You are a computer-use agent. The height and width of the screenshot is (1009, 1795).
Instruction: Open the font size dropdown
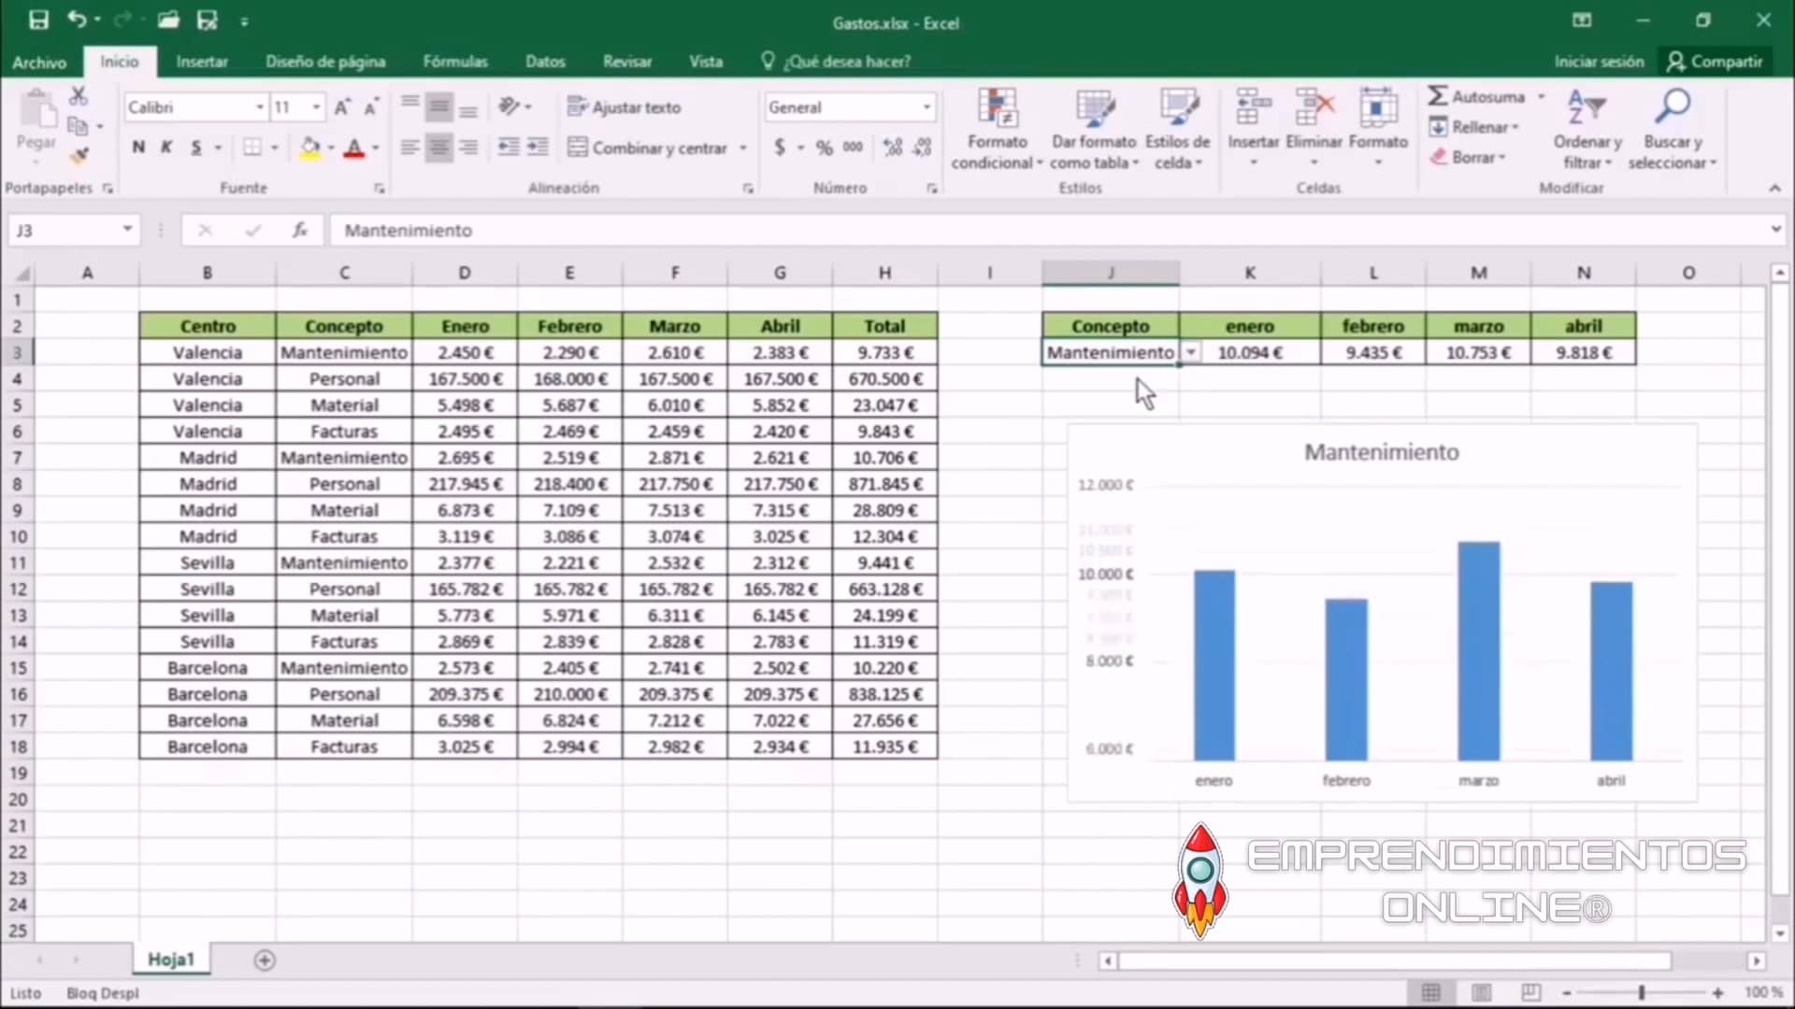[315, 107]
